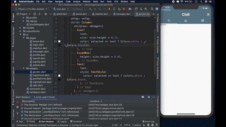Open Flutter Outline side panel
The height and width of the screenshot is (127, 226).
click(x=158, y=45)
